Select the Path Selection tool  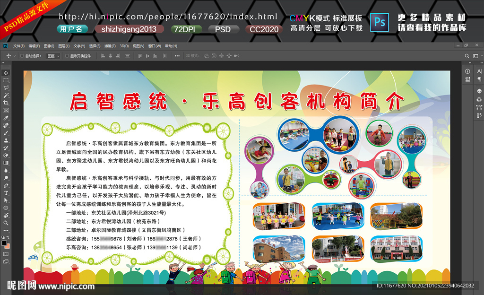6,200
